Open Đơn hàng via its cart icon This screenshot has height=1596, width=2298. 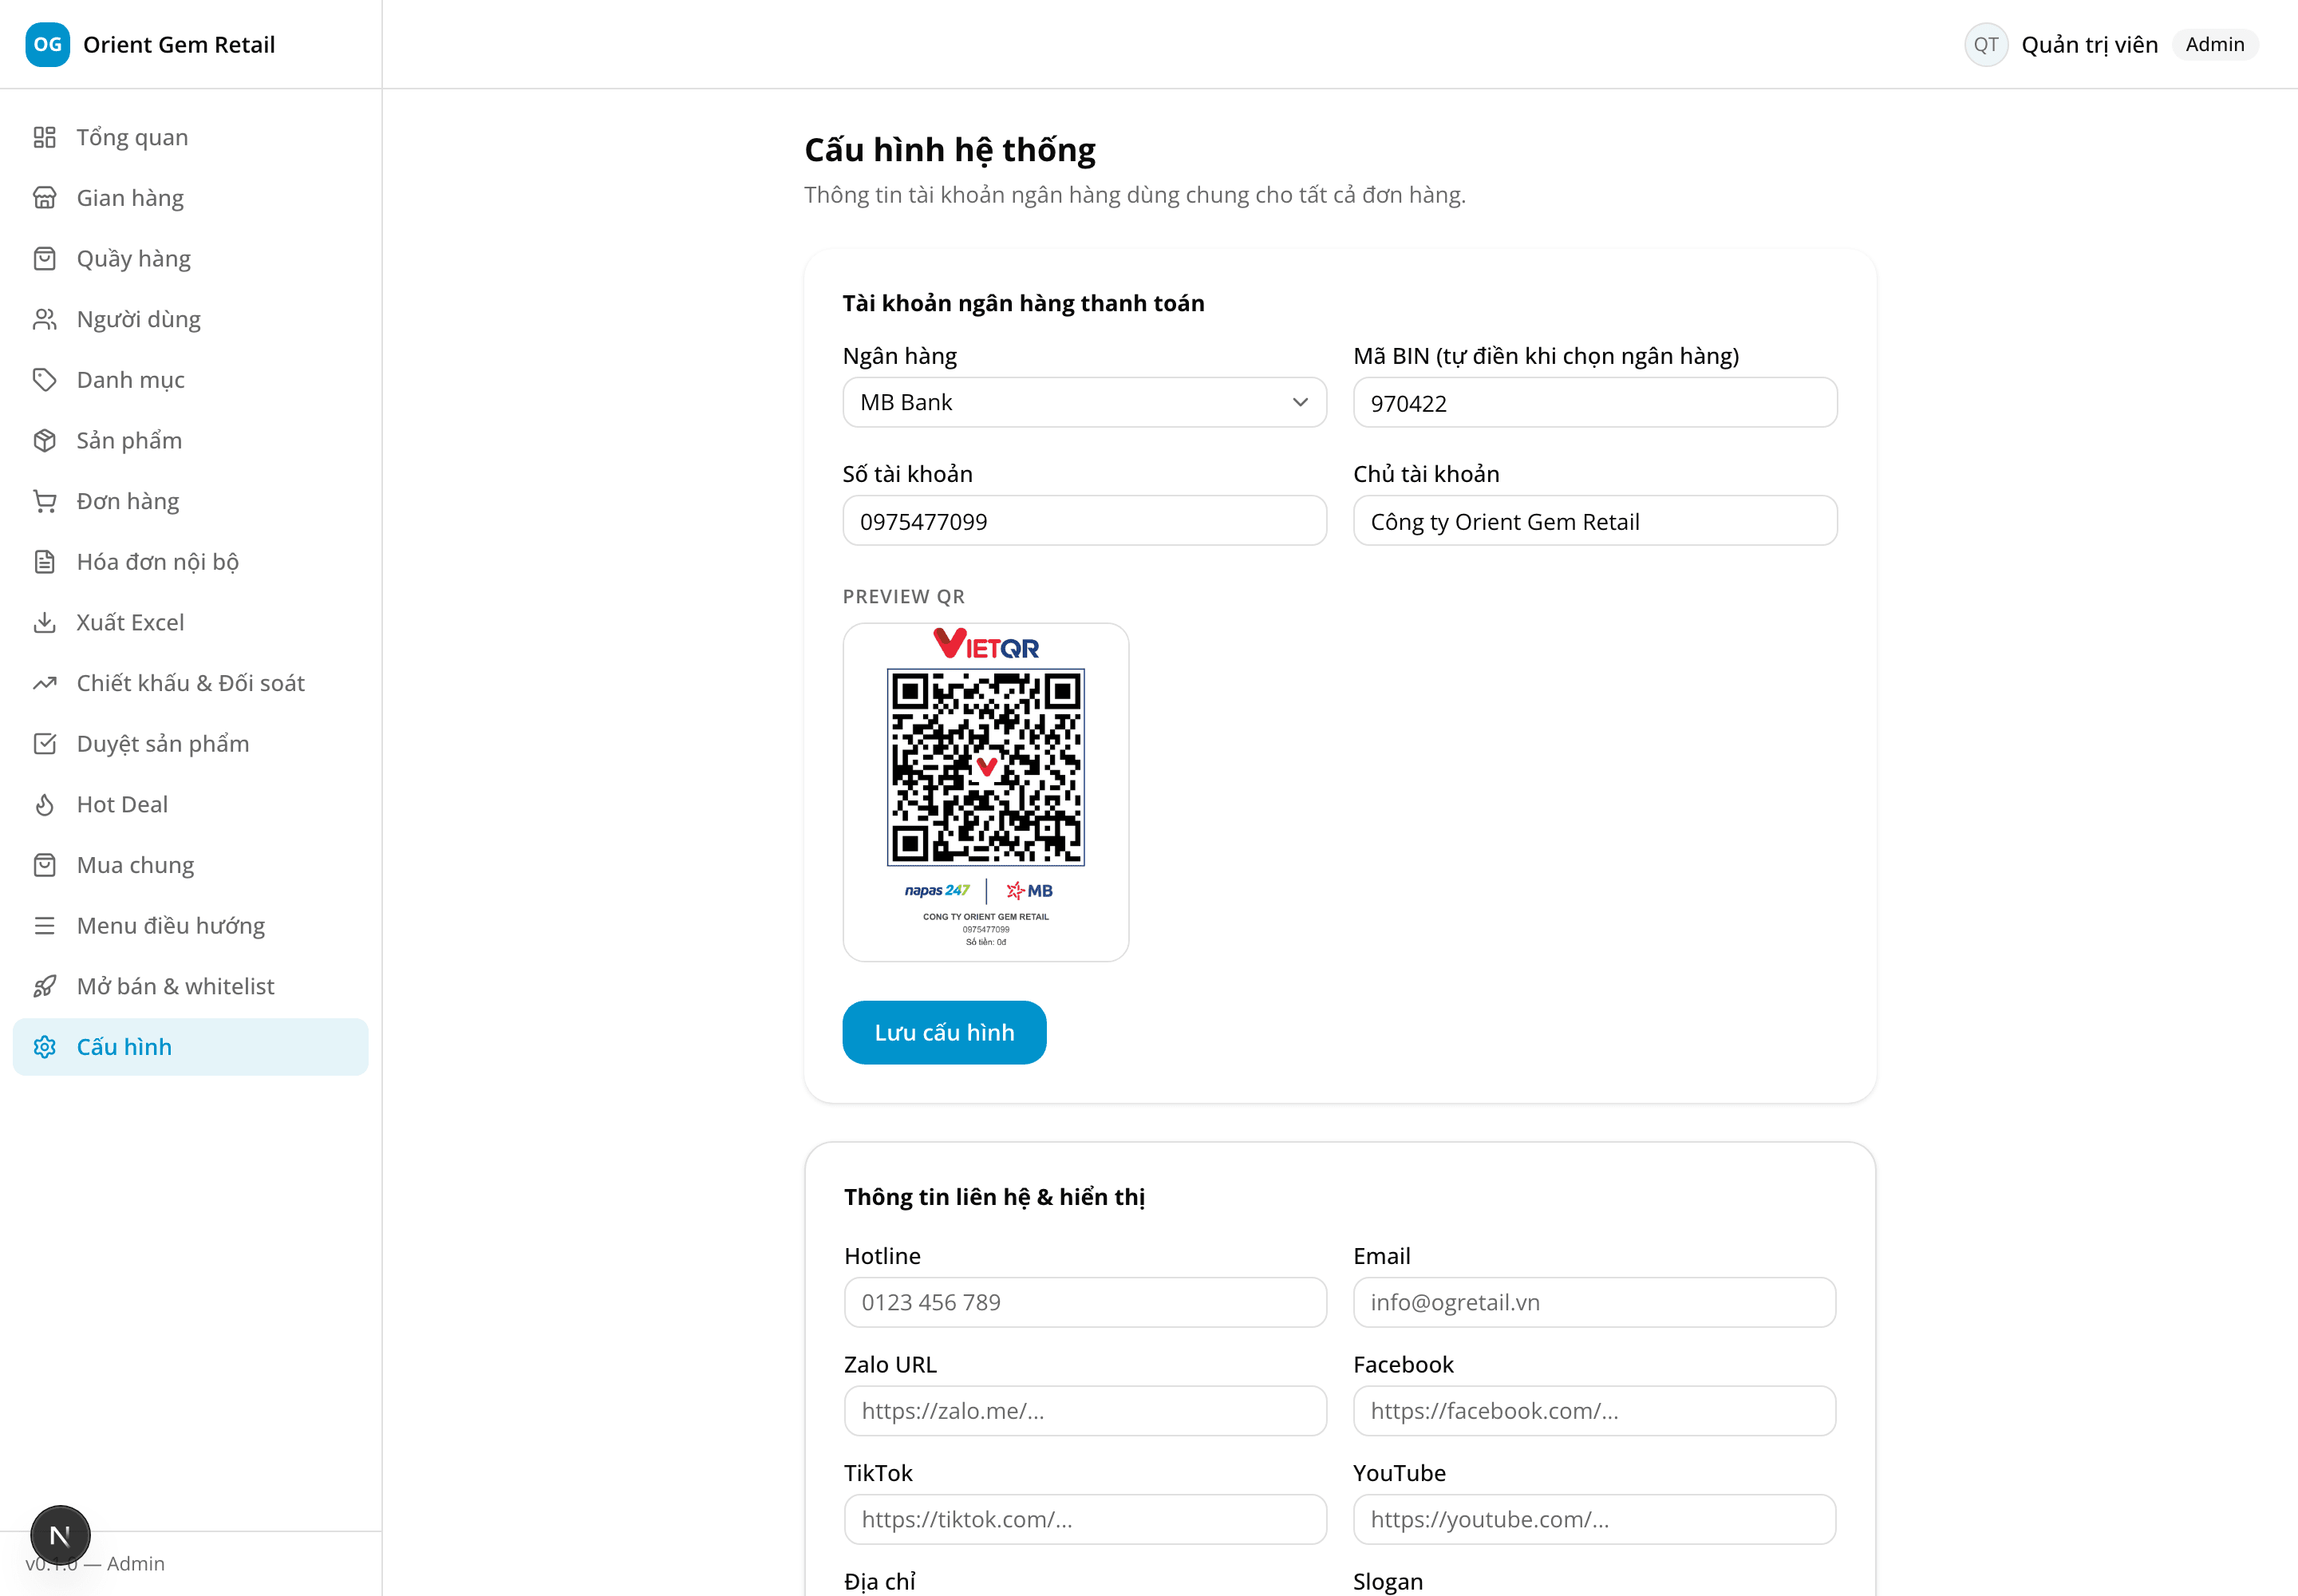pyautogui.click(x=44, y=501)
